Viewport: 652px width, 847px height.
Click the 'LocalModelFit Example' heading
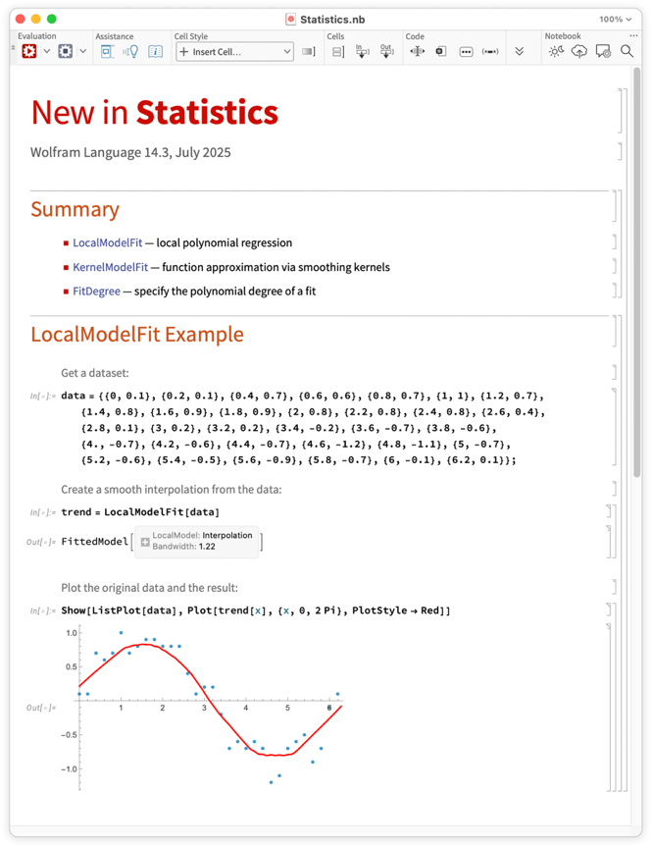[x=137, y=335]
